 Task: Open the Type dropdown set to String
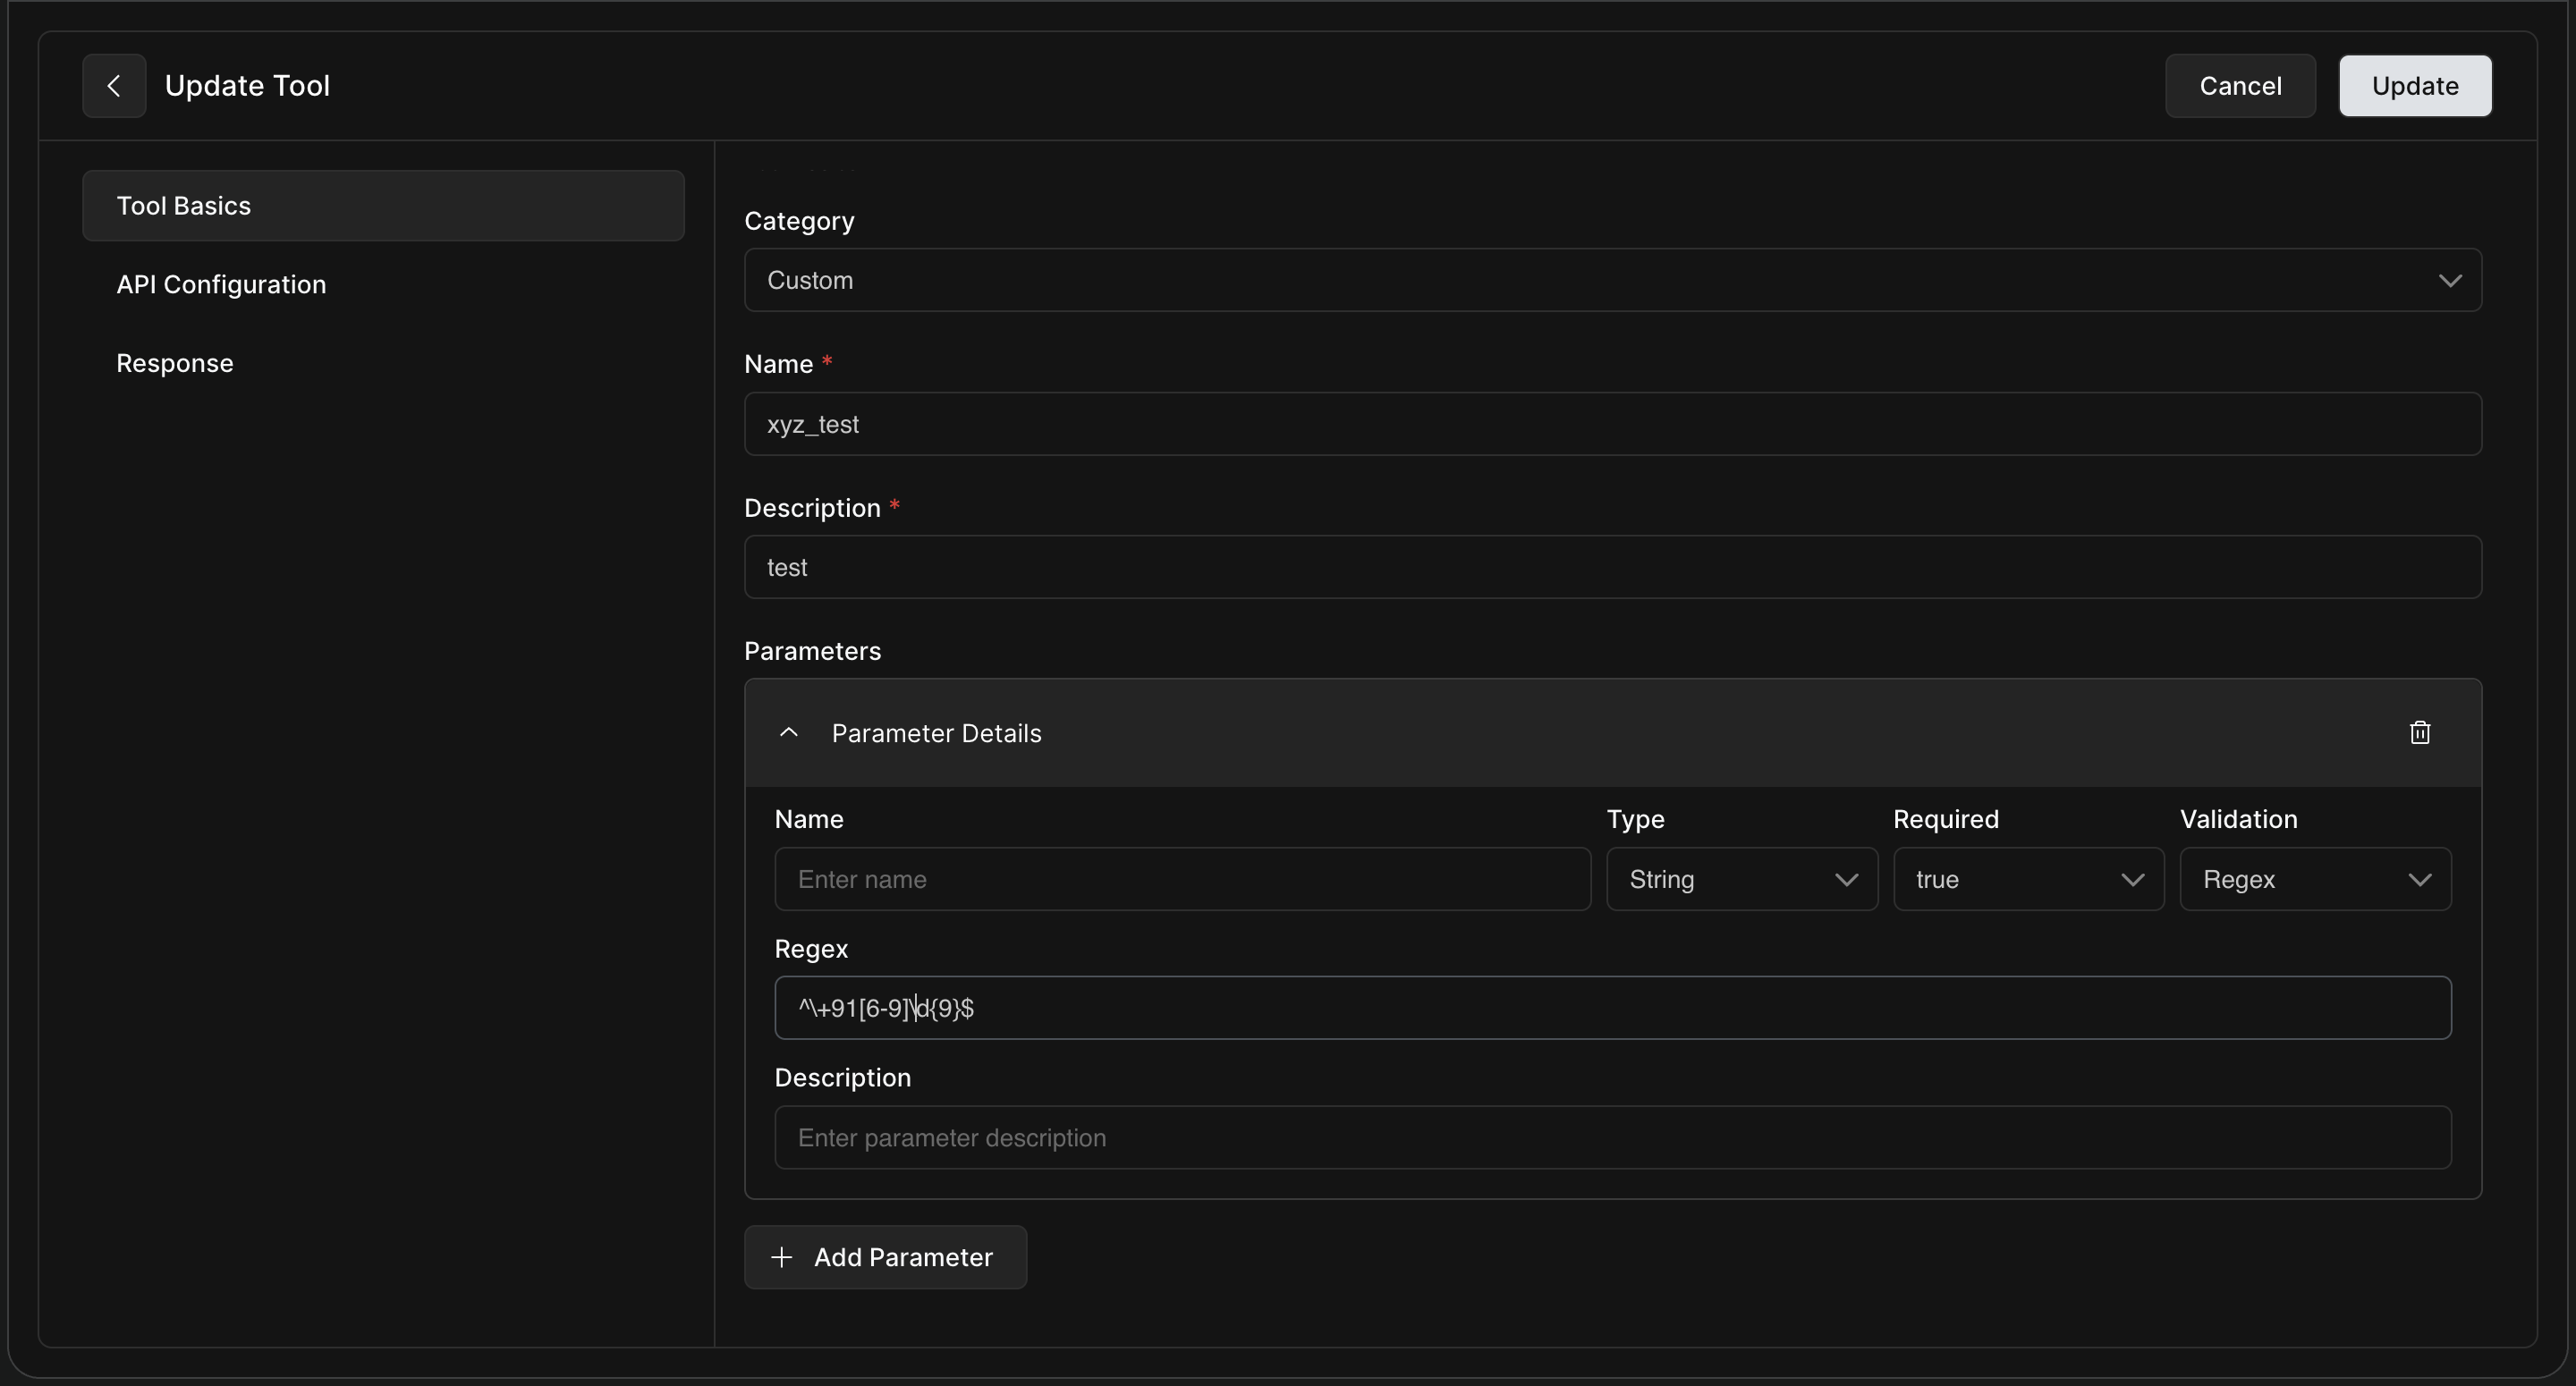click(1742, 879)
